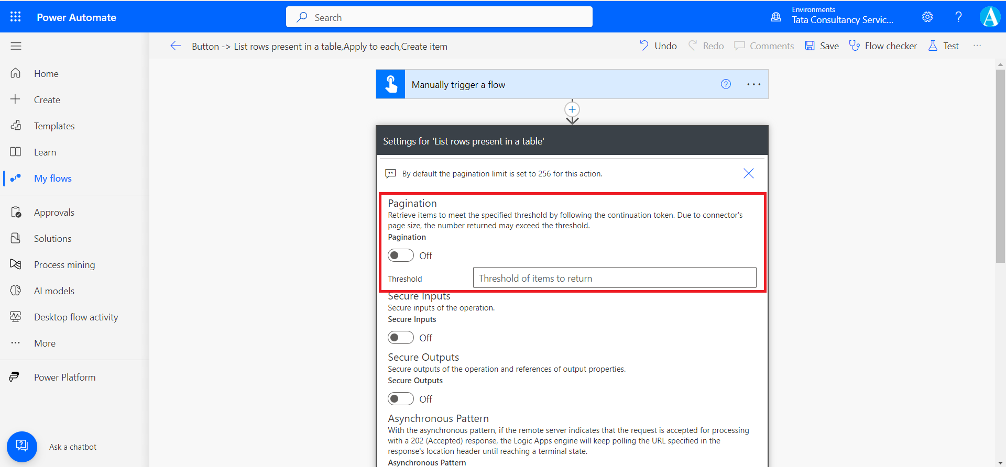Click the insert step plus icon

pyautogui.click(x=572, y=109)
